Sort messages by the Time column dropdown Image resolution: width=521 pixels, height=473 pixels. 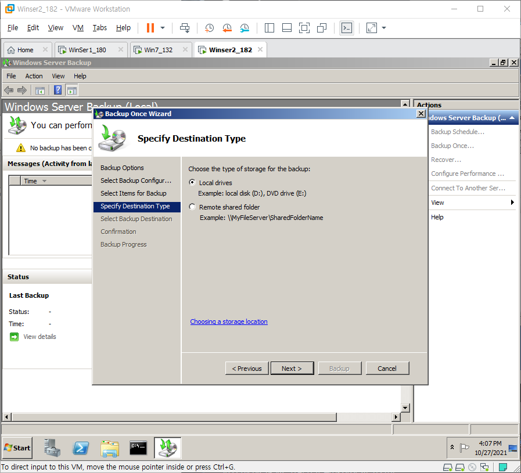coord(44,181)
